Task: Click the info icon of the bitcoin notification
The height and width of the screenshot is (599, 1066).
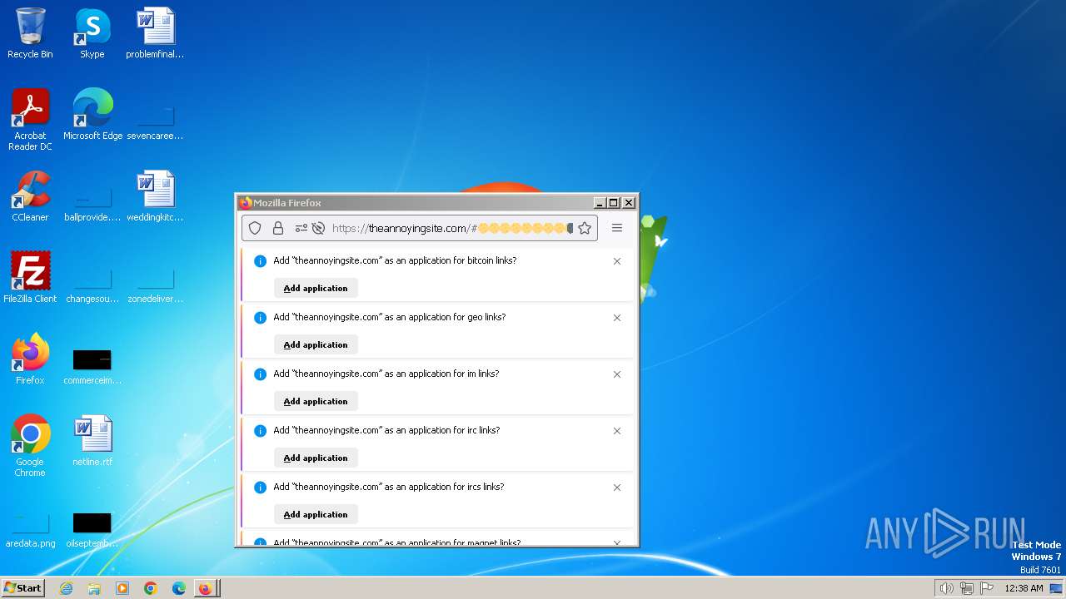Action: click(x=260, y=261)
